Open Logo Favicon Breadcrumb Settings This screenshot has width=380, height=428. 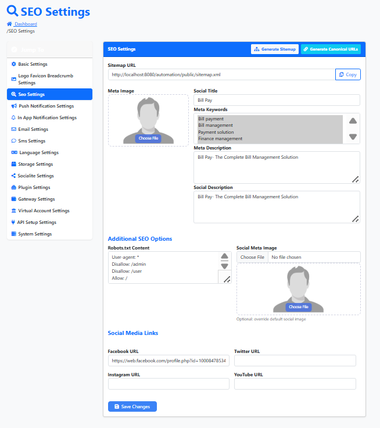click(49, 79)
